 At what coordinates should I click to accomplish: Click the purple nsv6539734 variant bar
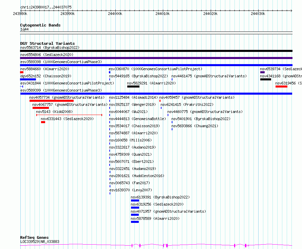[262, 72]
